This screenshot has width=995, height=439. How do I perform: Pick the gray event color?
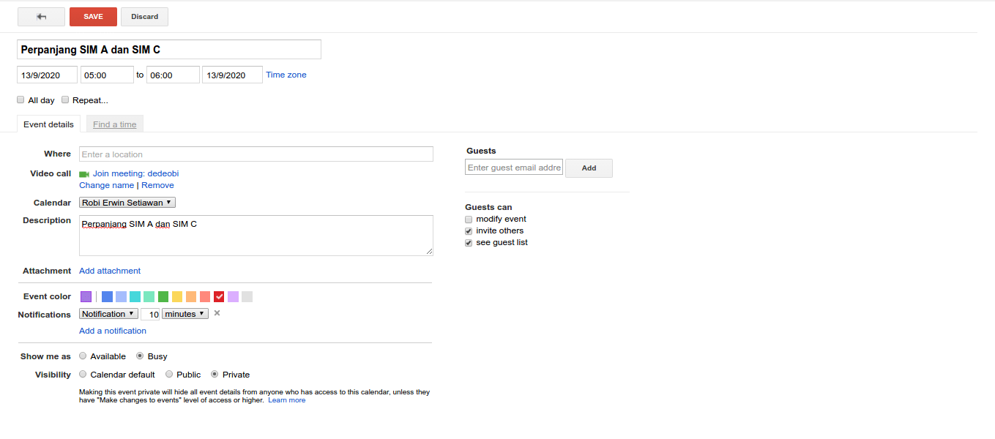tap(247, 296)
